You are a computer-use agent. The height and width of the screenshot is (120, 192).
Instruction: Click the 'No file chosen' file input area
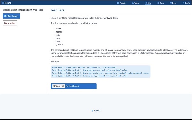74,86
